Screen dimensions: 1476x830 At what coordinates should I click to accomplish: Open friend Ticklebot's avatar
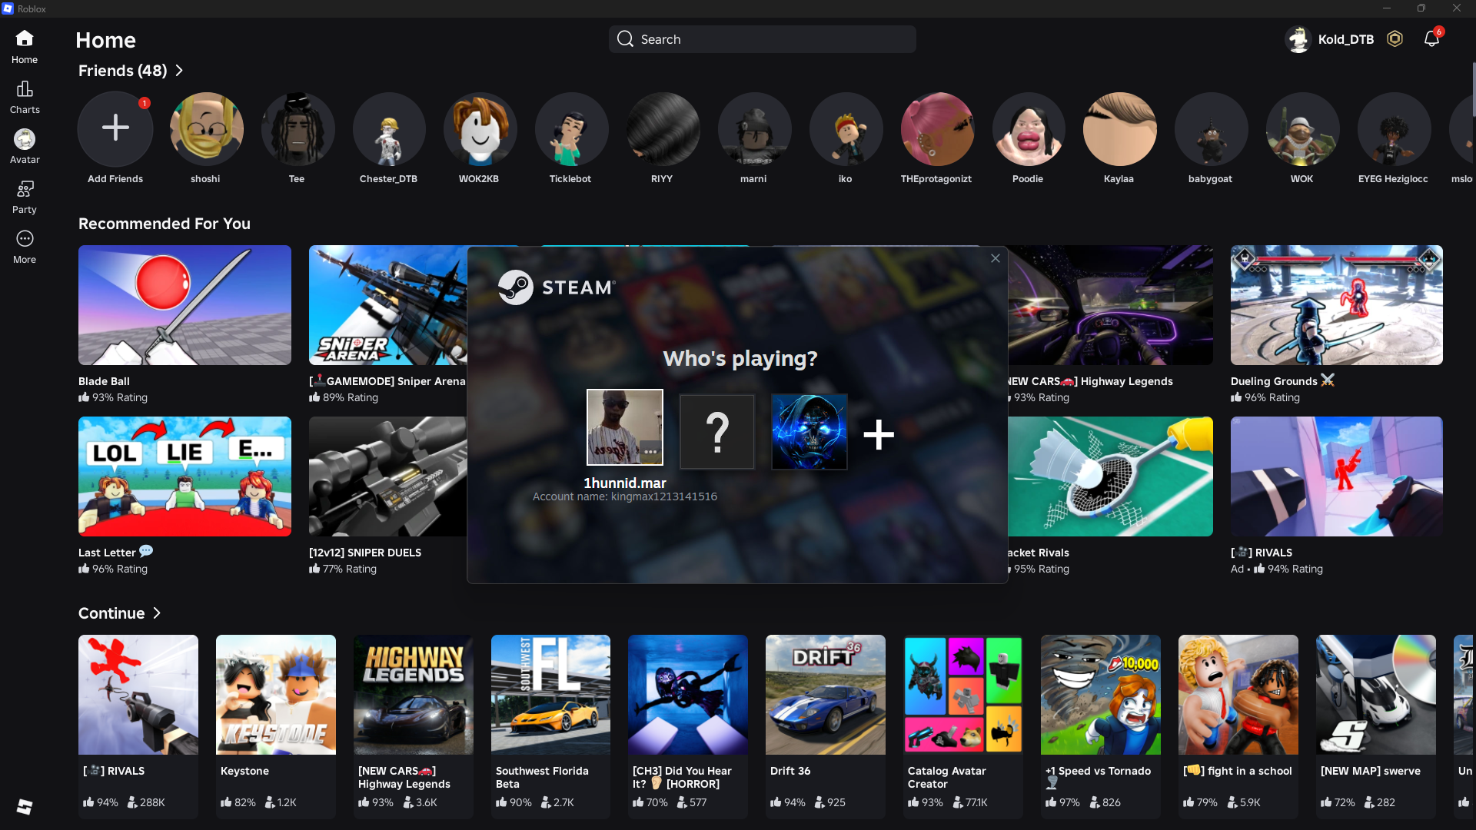click(x=571, y=129)
